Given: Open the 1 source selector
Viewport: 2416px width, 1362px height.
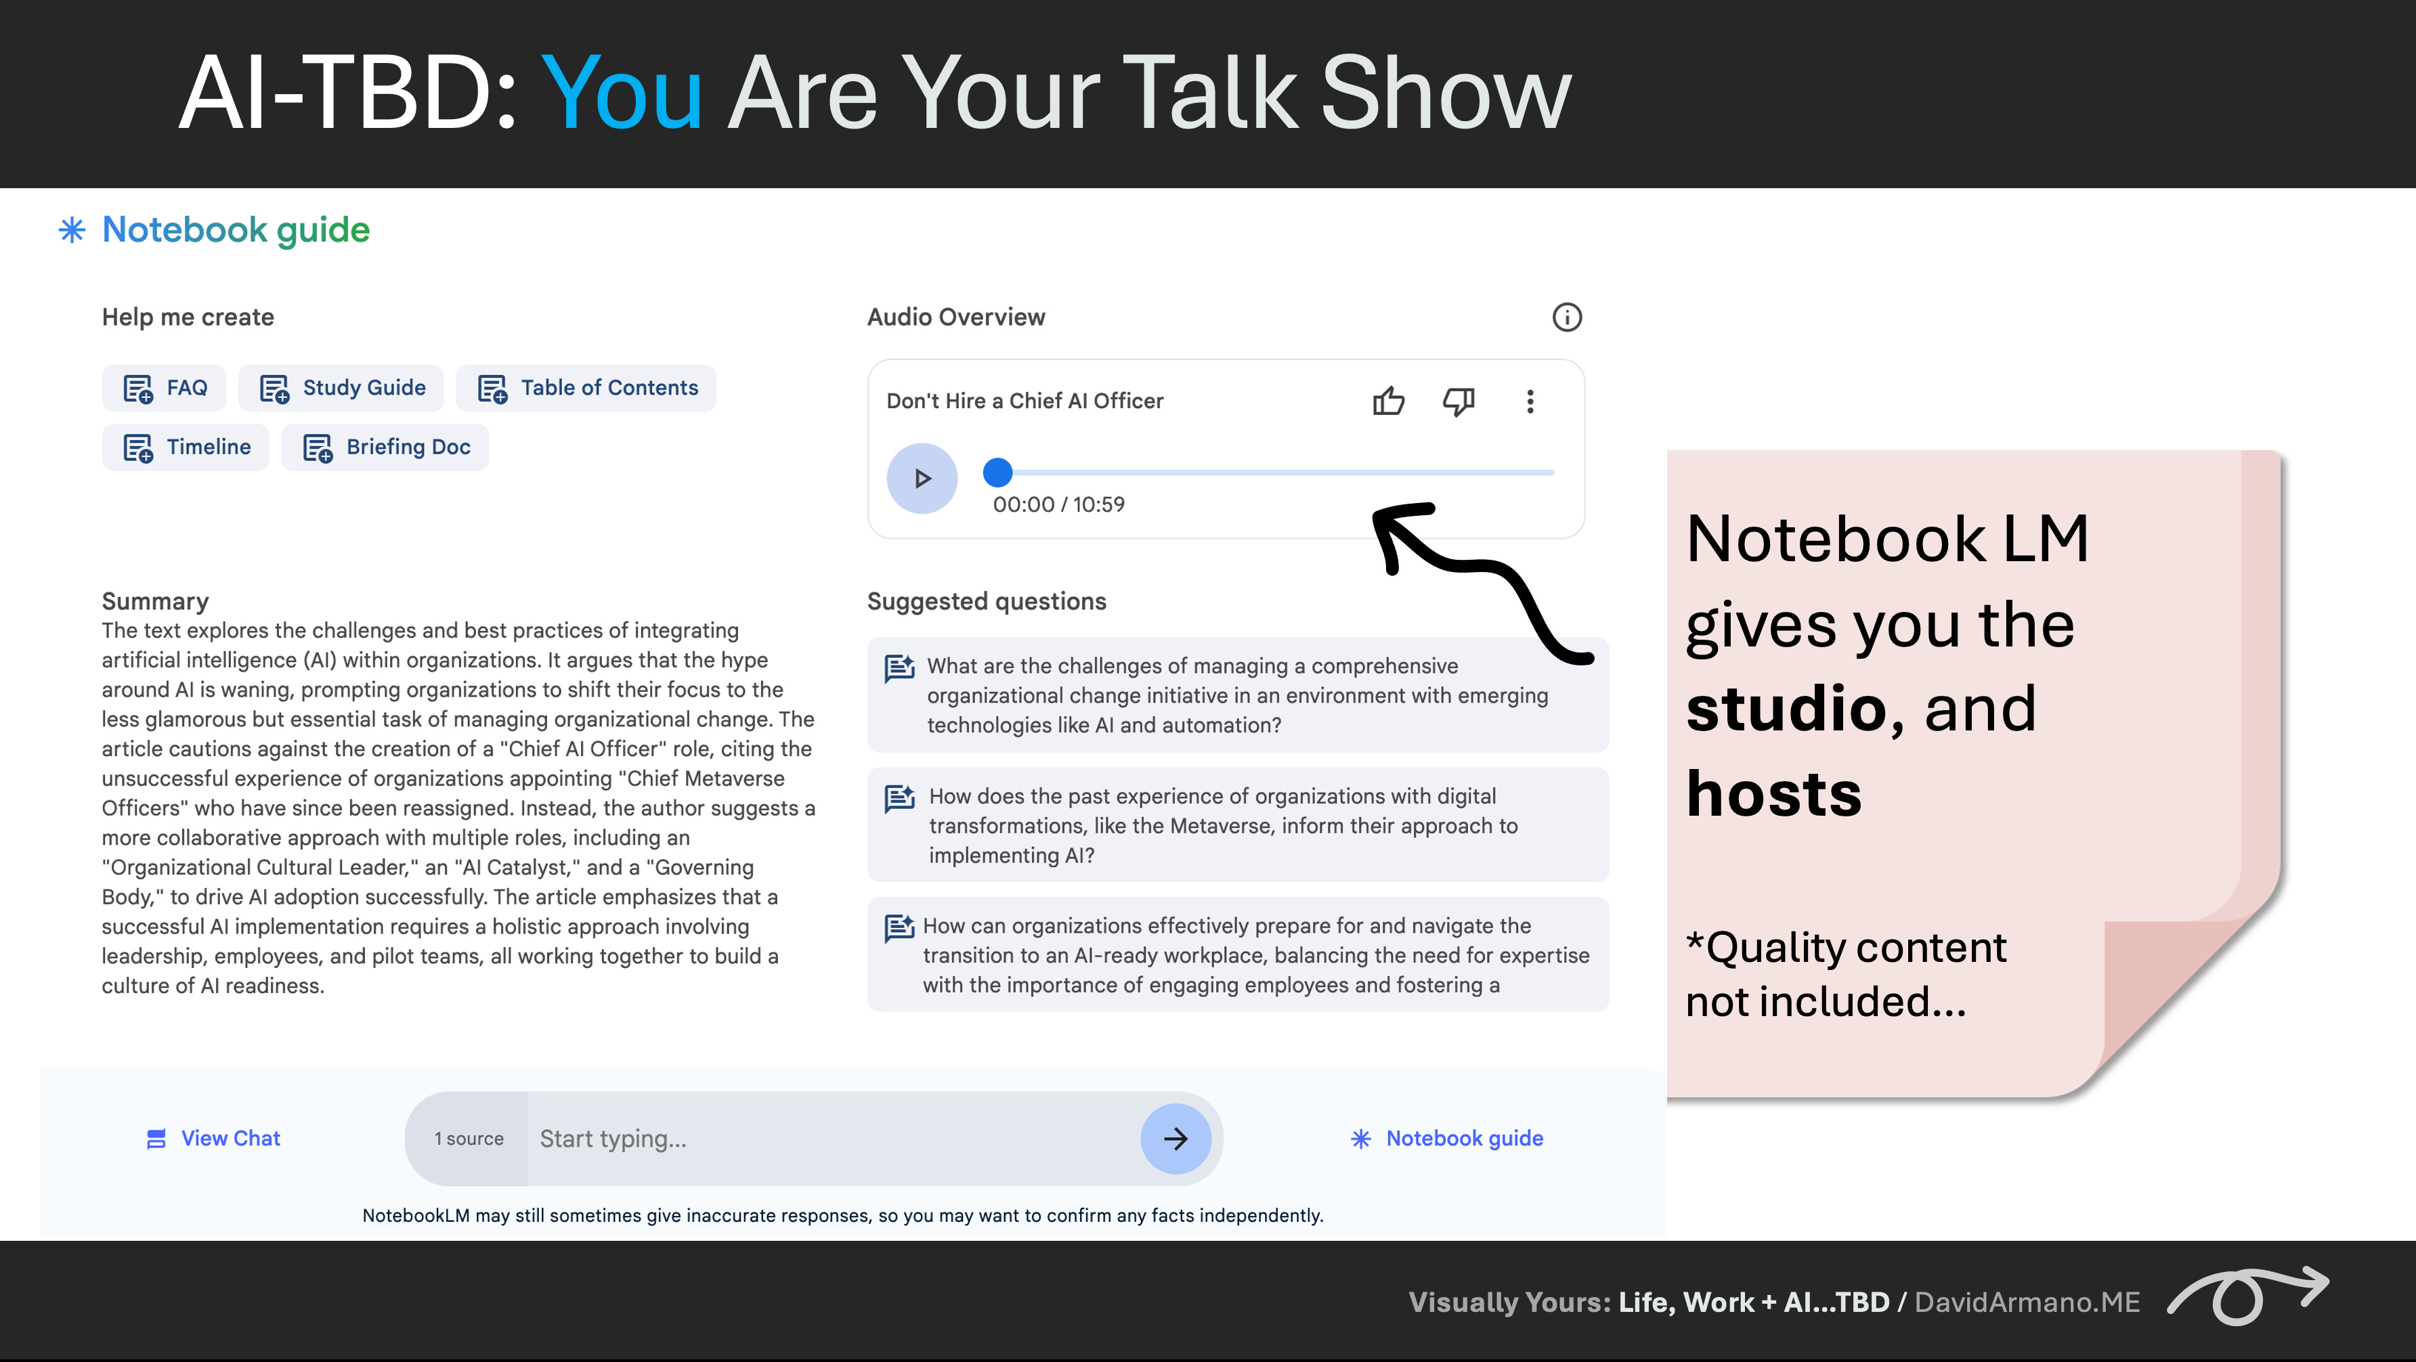Looking at the screenshot, I should tap(468, 1138).
